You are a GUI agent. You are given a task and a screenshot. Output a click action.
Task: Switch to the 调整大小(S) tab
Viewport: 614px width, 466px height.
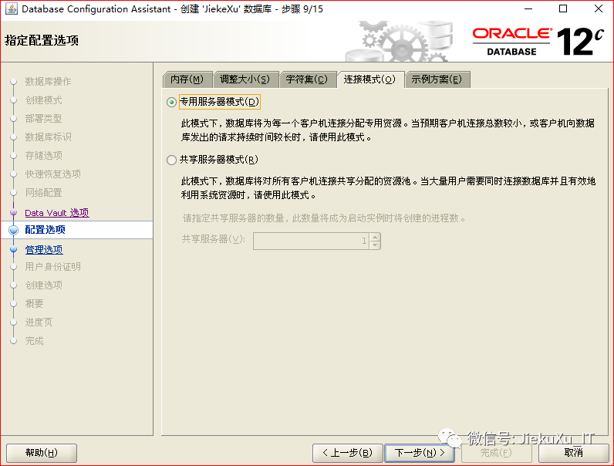[245, 79]
